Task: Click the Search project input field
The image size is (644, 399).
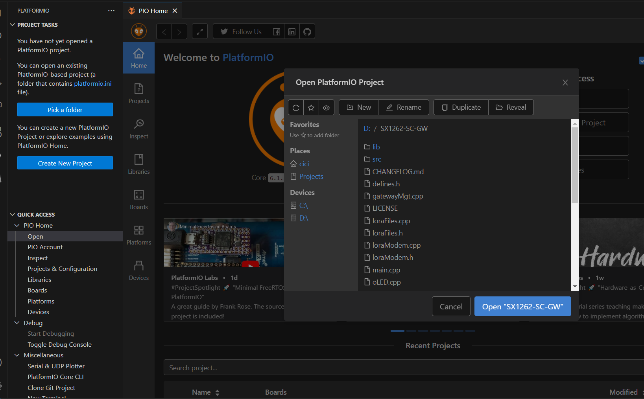Action: [404, 368]
